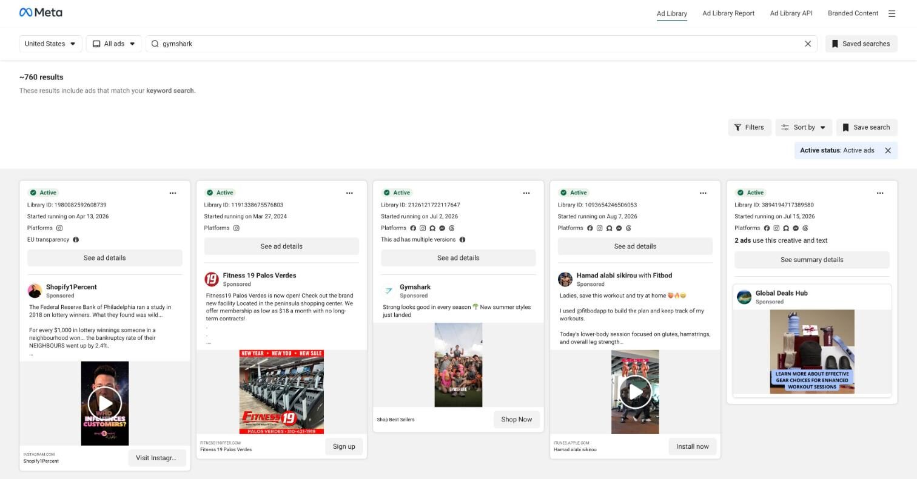Play the Shopify1Percent video ad
This screenshot has width=917, height=479.
point(105,403)
